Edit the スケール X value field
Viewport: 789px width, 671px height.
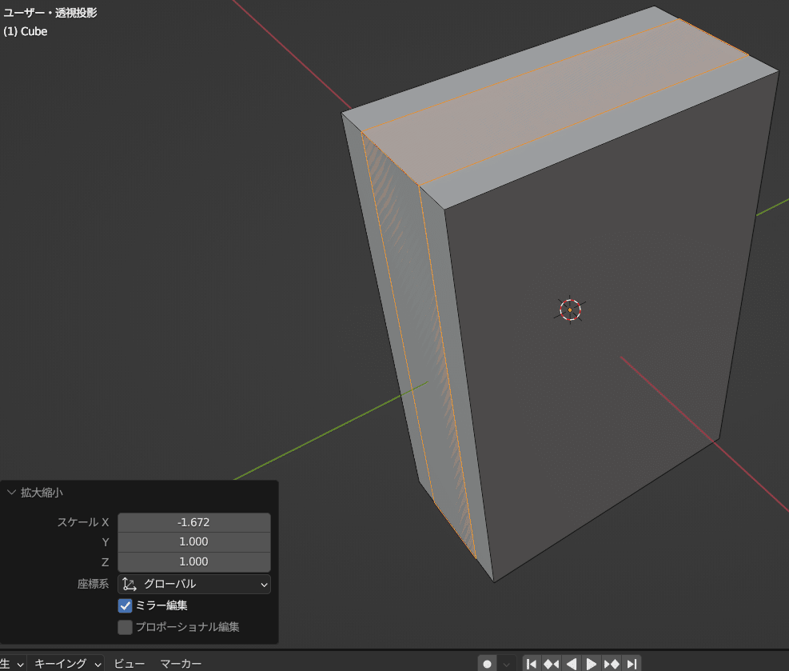click(193, 522)
